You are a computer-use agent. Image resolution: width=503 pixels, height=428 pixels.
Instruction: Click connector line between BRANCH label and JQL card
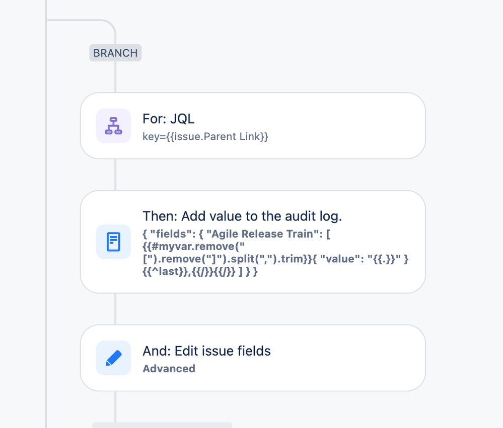tap(115, 77)
